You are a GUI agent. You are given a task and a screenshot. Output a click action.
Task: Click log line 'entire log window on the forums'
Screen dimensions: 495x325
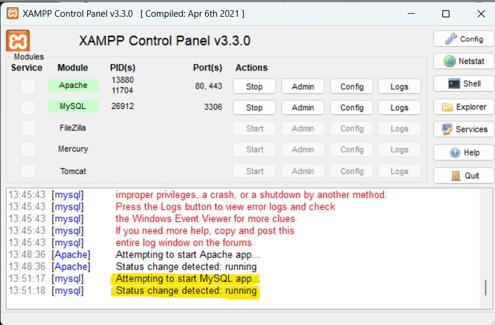[x=183, y=242]
